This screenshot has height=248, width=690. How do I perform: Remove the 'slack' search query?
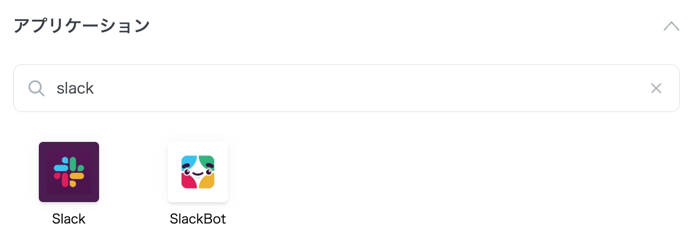[656, 88]
